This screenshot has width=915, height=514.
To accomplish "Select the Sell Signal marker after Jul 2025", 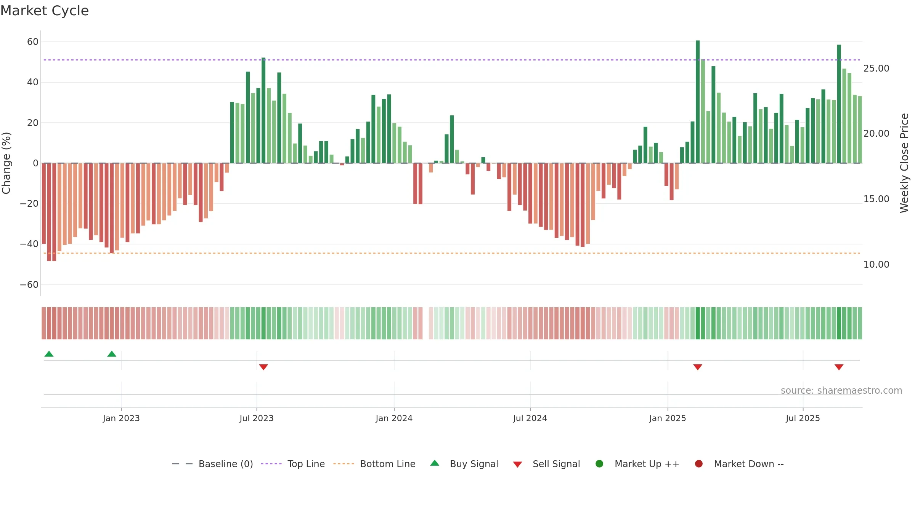I will [x=839, y=367].
